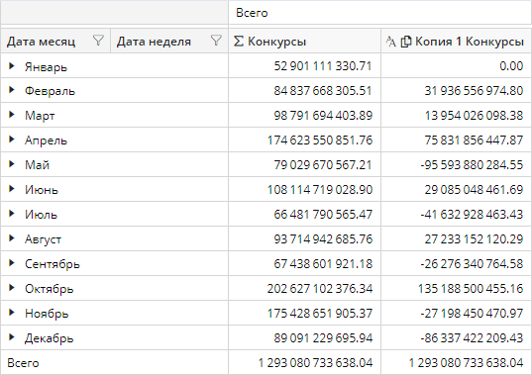This screenshot has width=532, height=375.
Task: Expand the Февраль row
Action: pyautogui.click(x=12, y=90)
